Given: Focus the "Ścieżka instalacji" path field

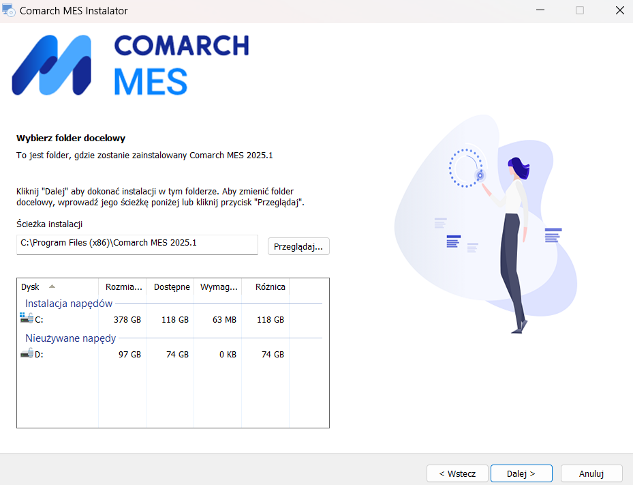Looking at the screenshot, I should coord(137,244).
